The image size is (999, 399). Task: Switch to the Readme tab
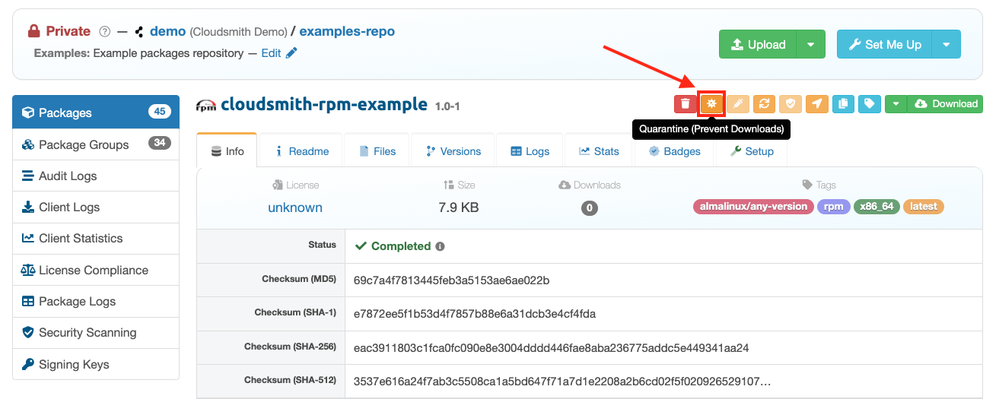301,150
